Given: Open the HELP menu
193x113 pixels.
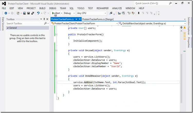Looking at the screenshot, I should [x=141, y=8].
